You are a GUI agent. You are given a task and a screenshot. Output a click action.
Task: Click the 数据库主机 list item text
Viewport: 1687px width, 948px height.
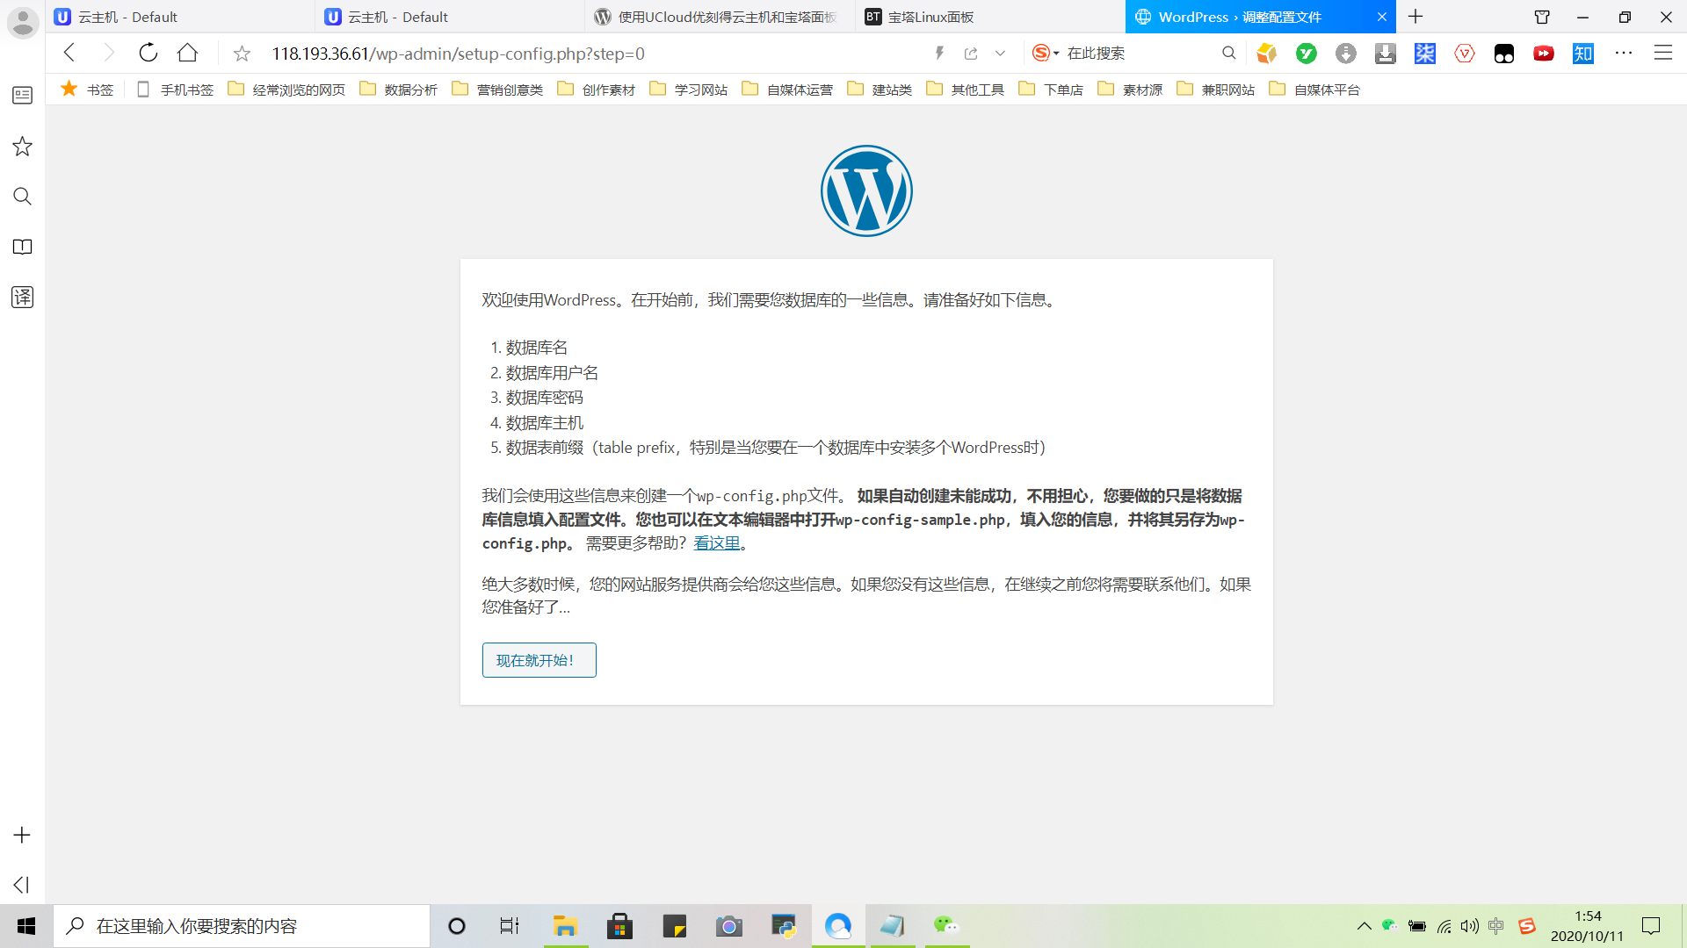point(545,423)
